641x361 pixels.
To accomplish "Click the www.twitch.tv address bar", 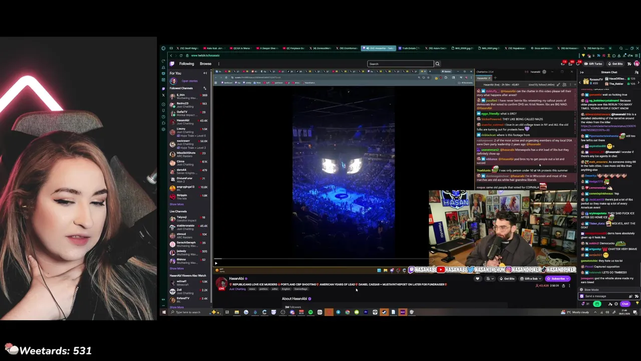I will pos(205,55).
